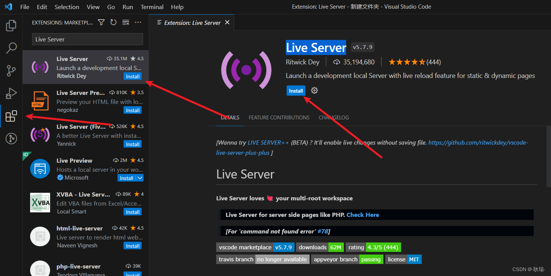
Task: Open Source Control view in activity bar
Action: pyautogui.click(x=11, y=70)
